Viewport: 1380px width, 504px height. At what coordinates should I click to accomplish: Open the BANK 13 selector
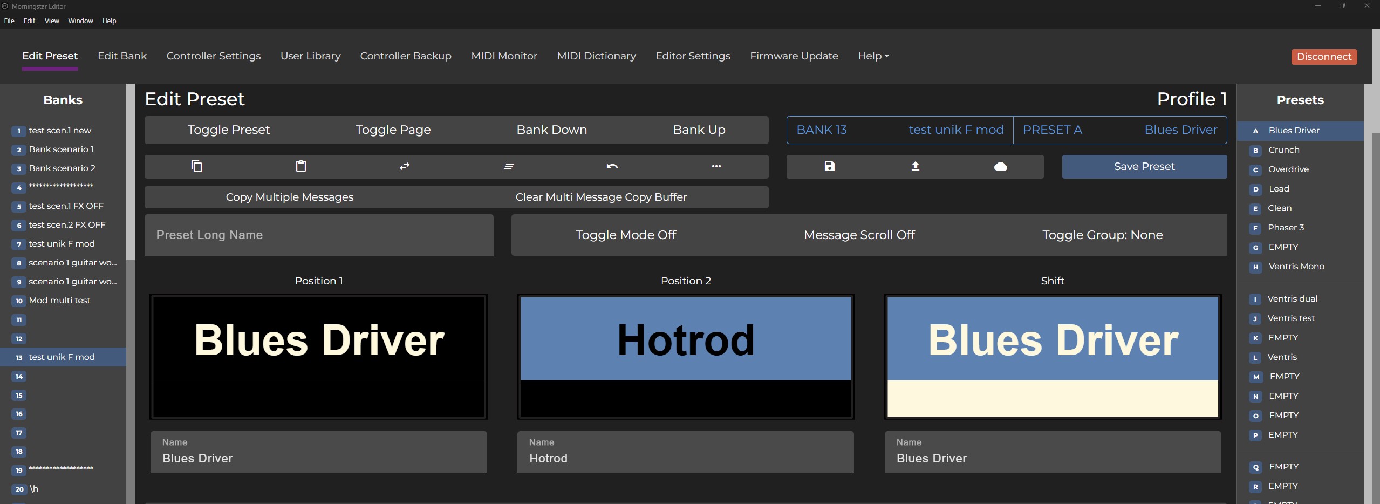(900, 130)
